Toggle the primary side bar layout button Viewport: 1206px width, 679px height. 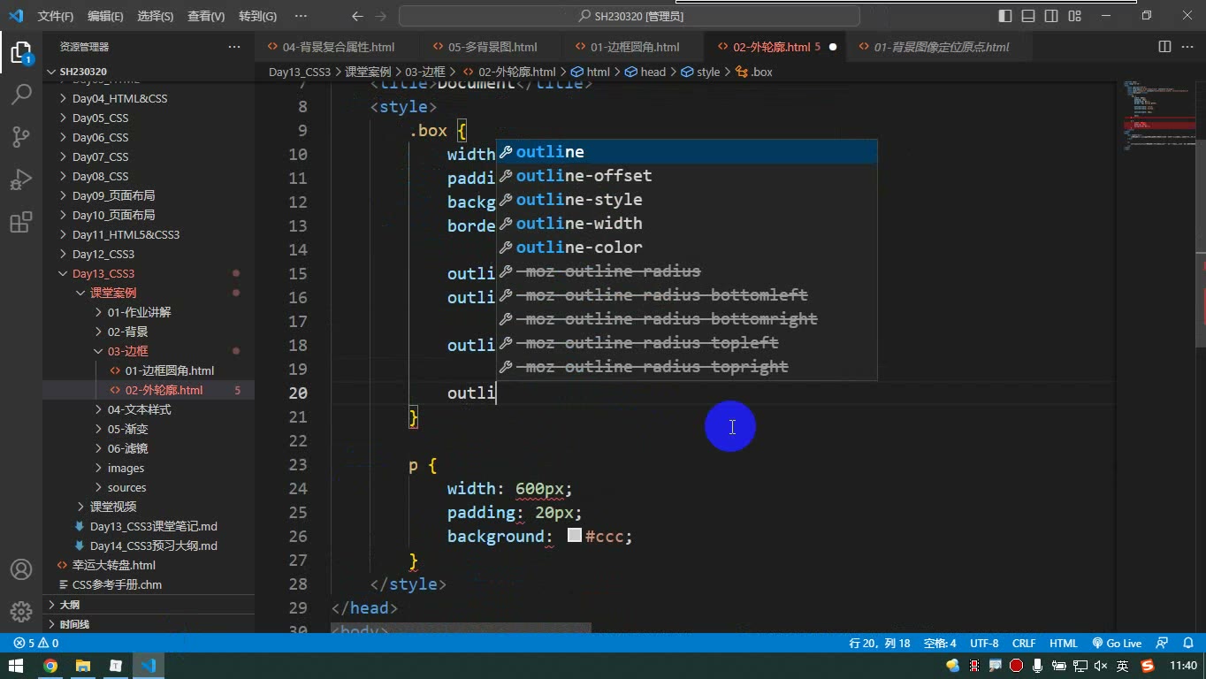[x=1005, y=16]
